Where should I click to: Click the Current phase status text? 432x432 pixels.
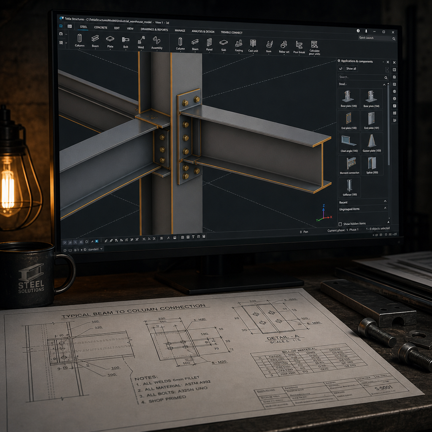[x=343, y=230]
